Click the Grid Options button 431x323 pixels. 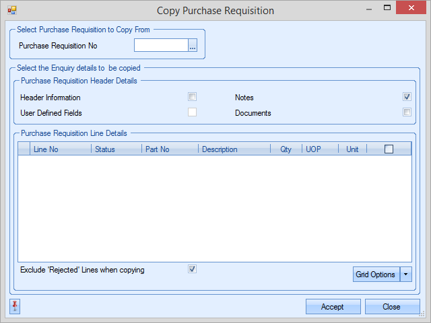[376, 274]
